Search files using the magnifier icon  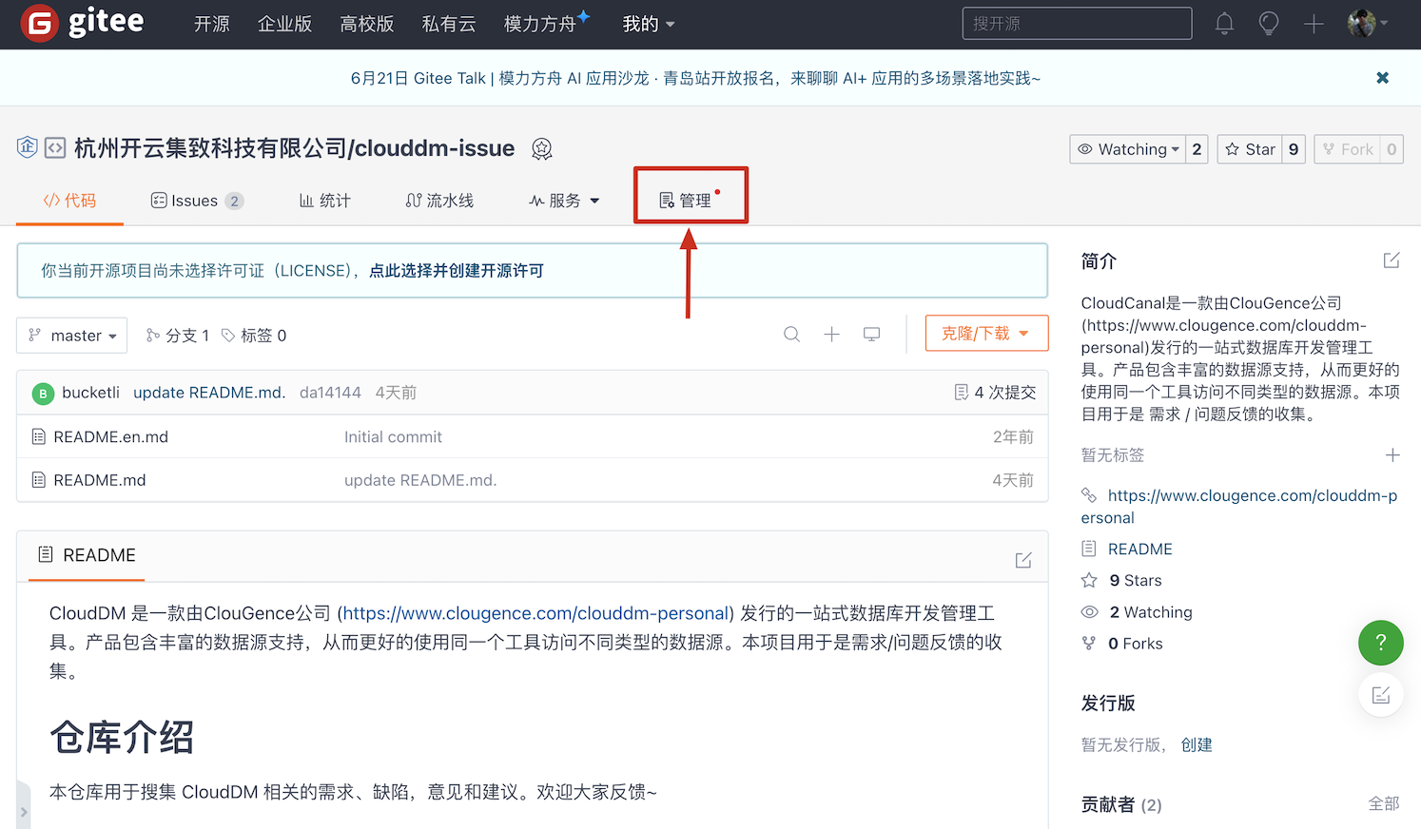pos(791,335)
